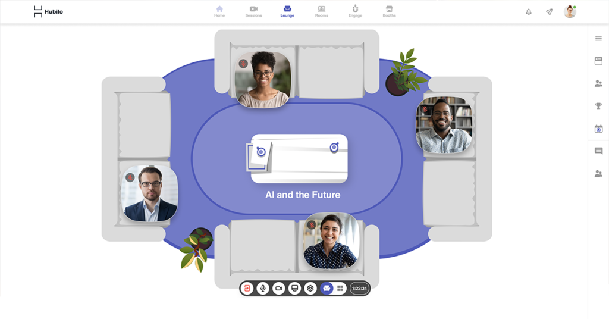Open the hamburger menu in sidebar

(x=598, y=39)
